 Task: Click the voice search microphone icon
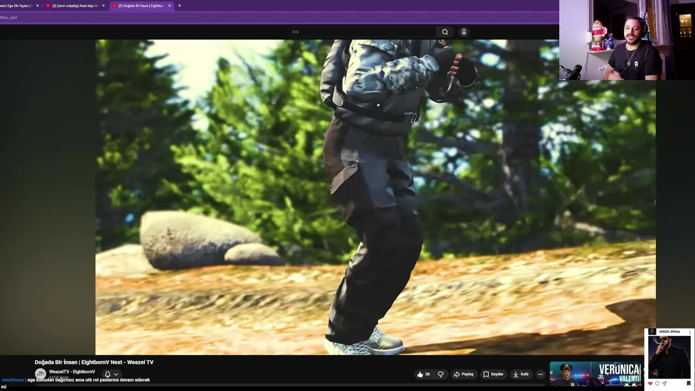tap(464, 31)
